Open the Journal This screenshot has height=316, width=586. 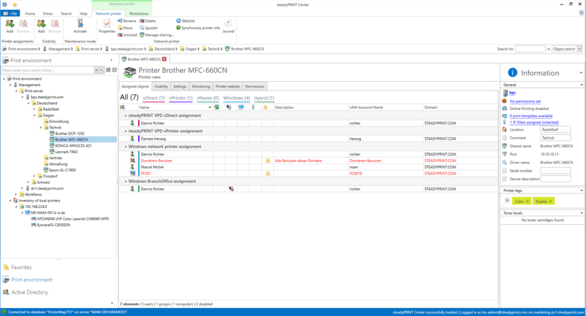pyautogui.click(x=228, y=26)
